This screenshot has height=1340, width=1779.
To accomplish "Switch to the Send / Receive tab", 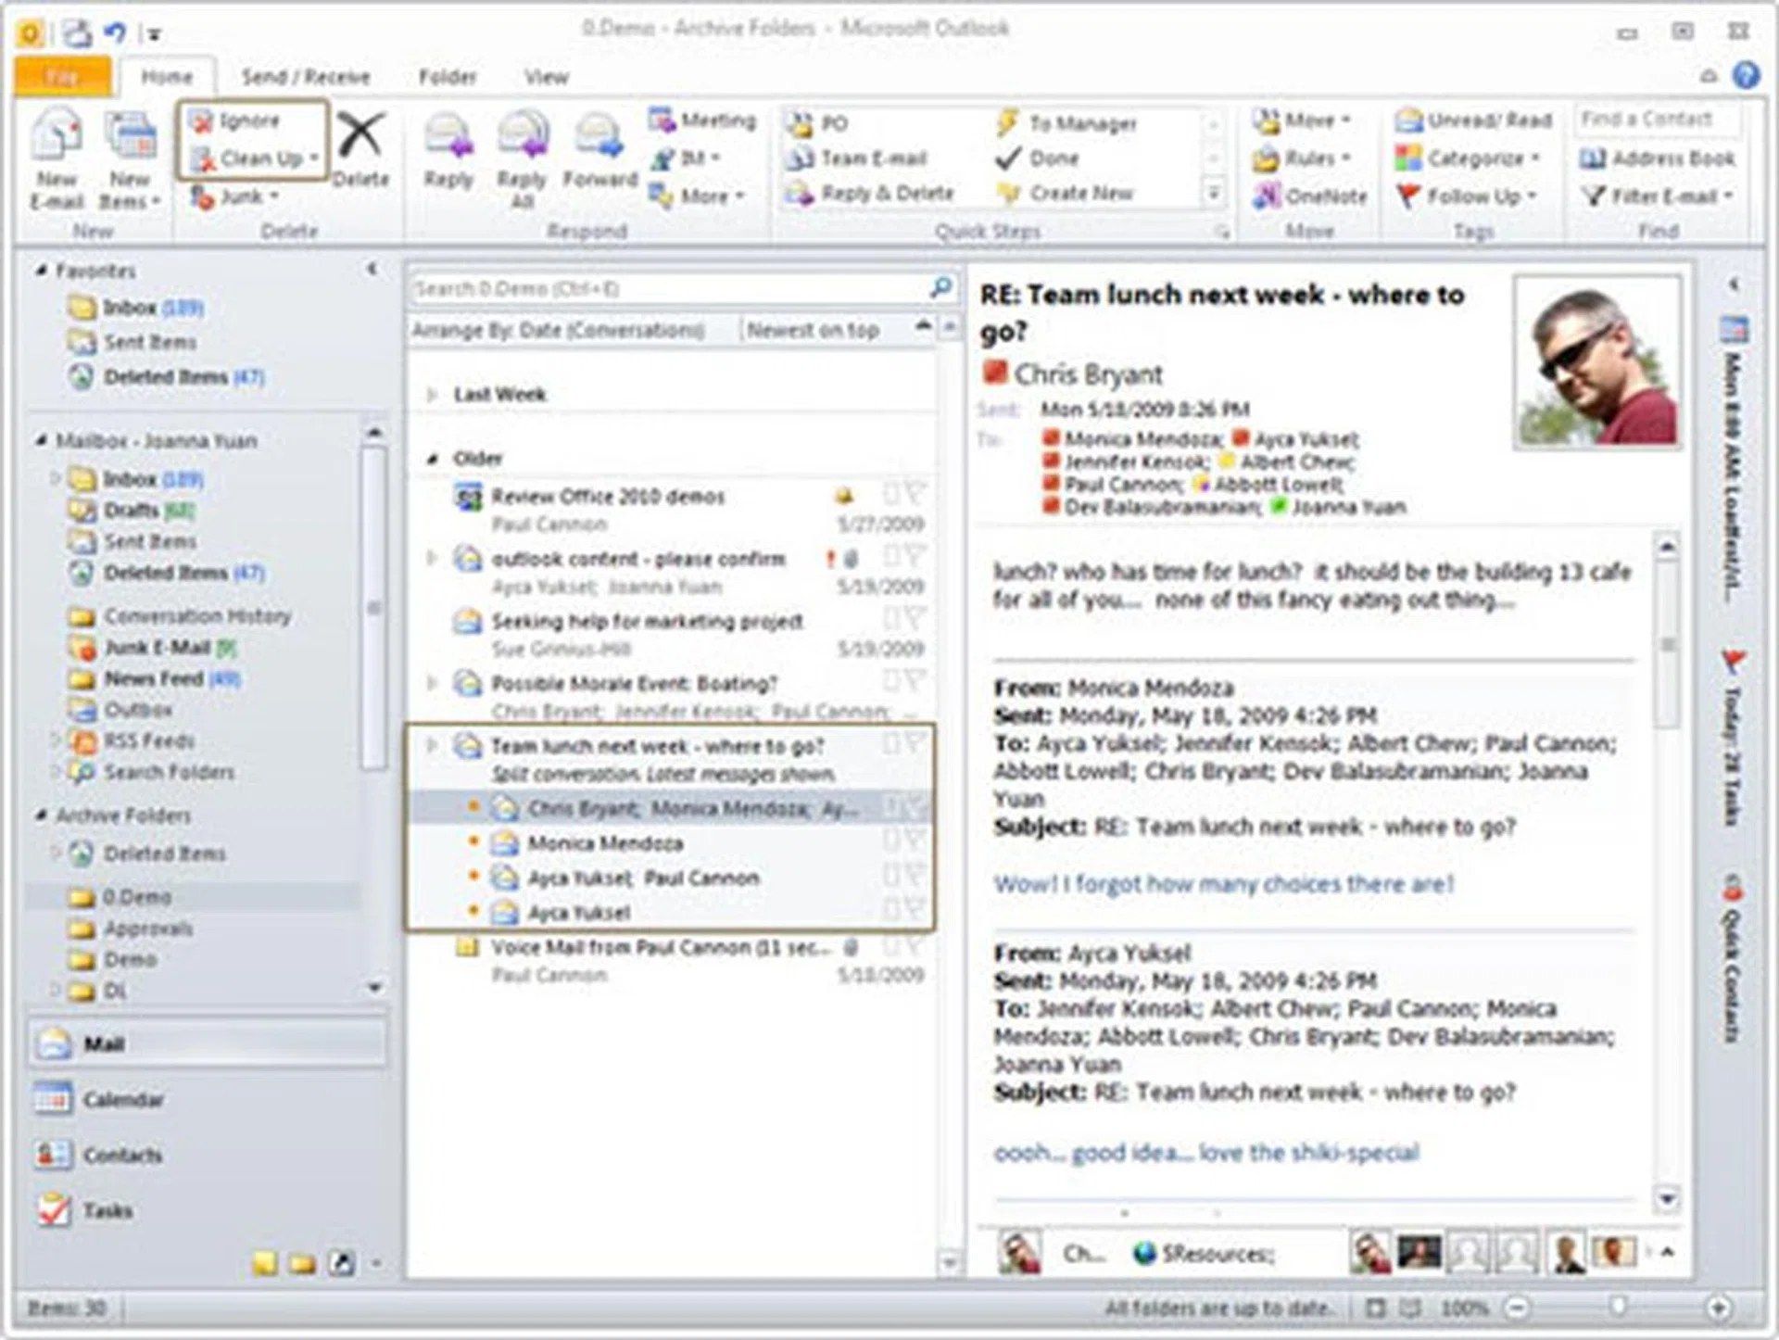I will point(305,77).
